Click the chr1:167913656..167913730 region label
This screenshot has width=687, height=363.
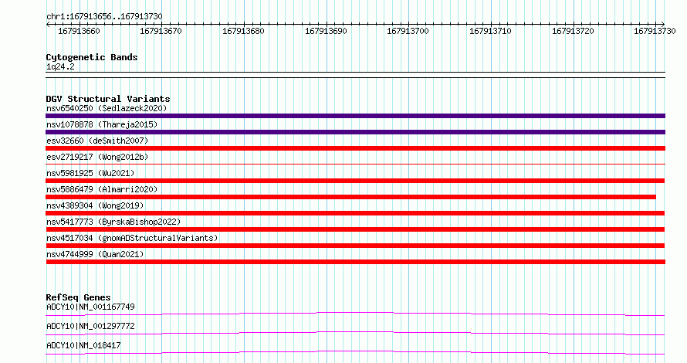click(104, 17)
